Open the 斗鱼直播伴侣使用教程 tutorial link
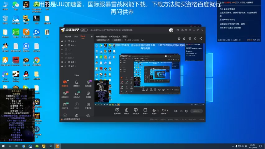 [72, 119]
